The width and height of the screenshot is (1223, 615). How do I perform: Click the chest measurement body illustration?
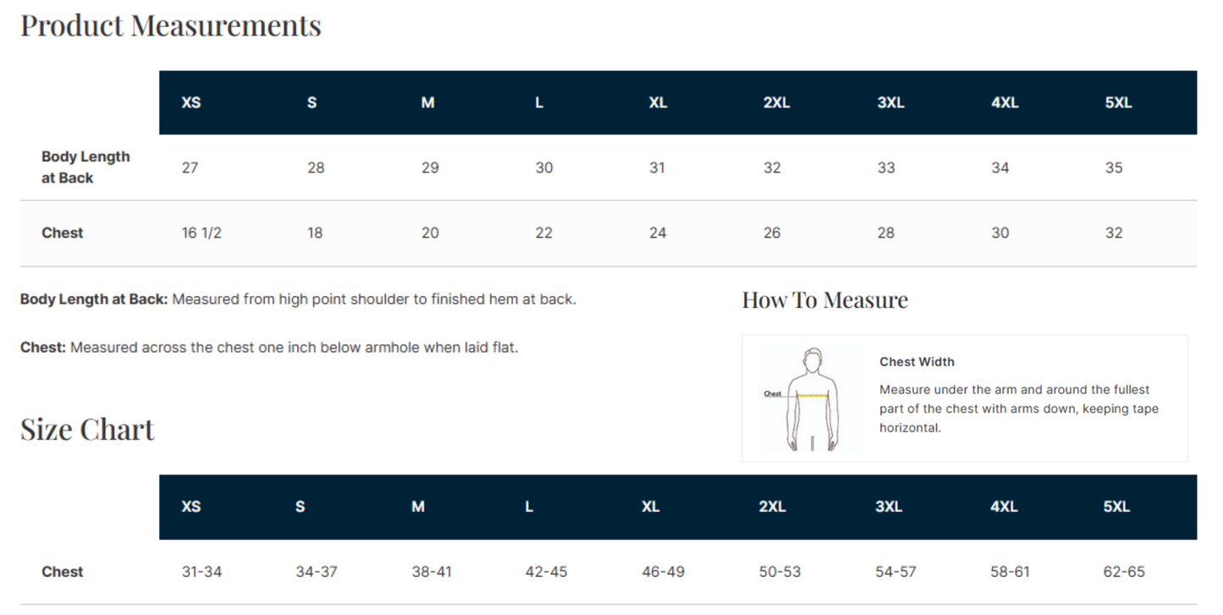811,398
